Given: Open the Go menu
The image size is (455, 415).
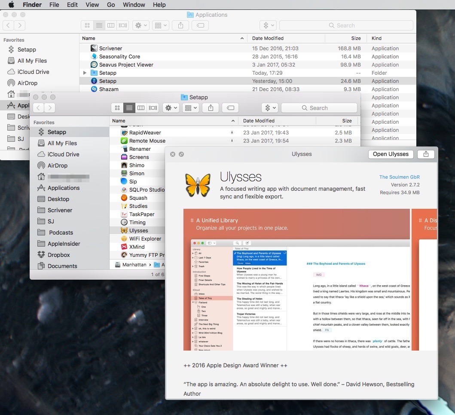Looking at the screenshot, I should (x=111, y=5).
